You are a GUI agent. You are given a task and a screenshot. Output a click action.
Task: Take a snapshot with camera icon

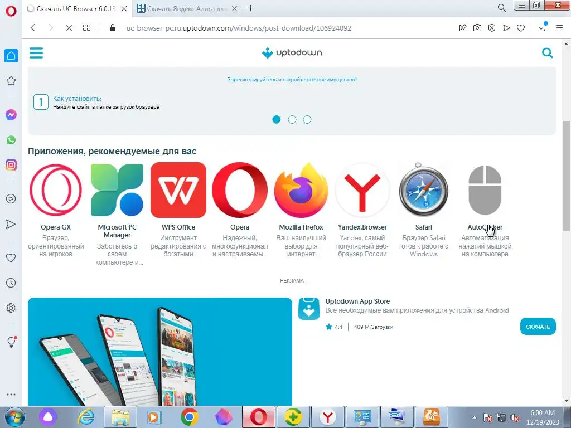point(477,28)
